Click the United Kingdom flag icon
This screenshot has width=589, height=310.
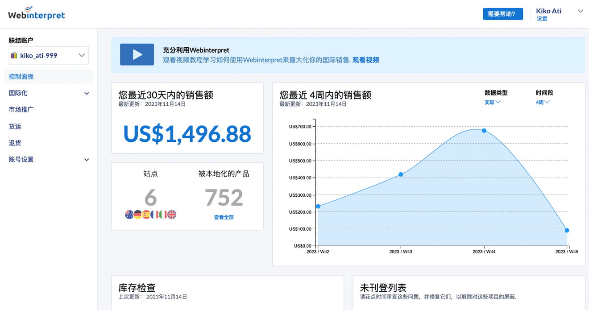coord(172,215)
